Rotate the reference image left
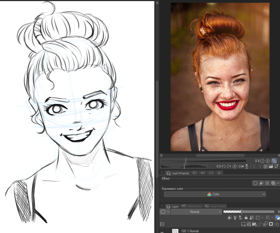The width and height of the screenshot is (280, 233). click(224, 166)
